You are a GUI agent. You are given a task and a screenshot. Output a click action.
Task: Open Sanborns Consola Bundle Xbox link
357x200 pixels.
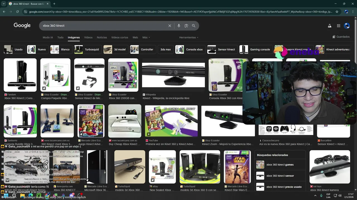pos(20,144)
